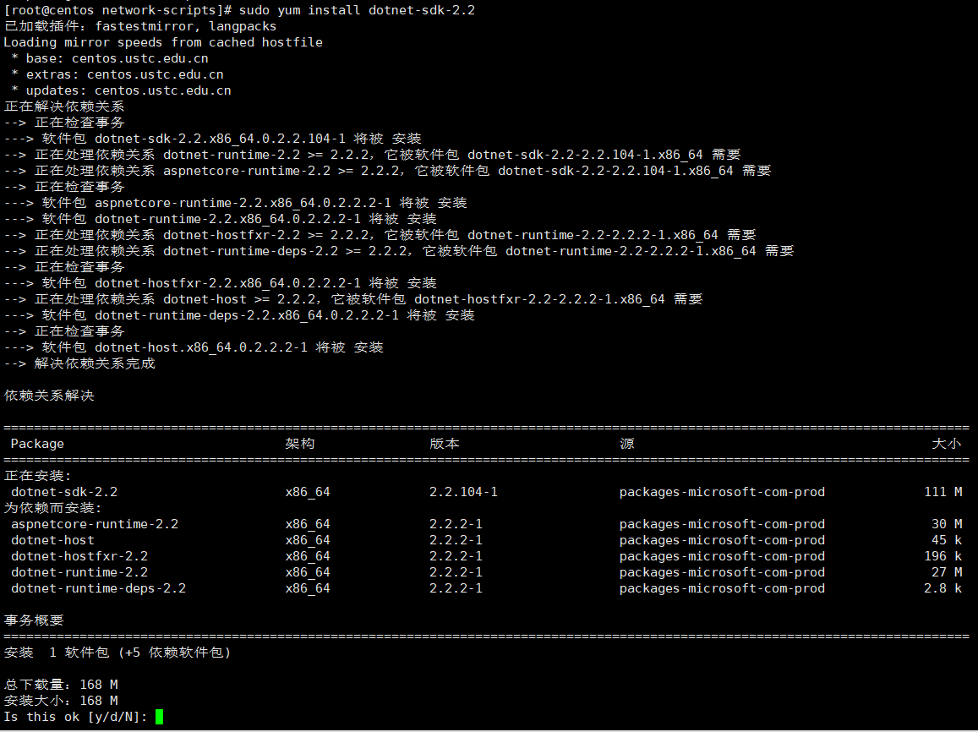978x732 pixels.
Task: Click '版本' column header
Action: (x=444, y=443)
